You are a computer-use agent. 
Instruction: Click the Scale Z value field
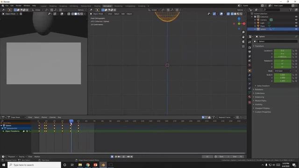click(283, 81)
